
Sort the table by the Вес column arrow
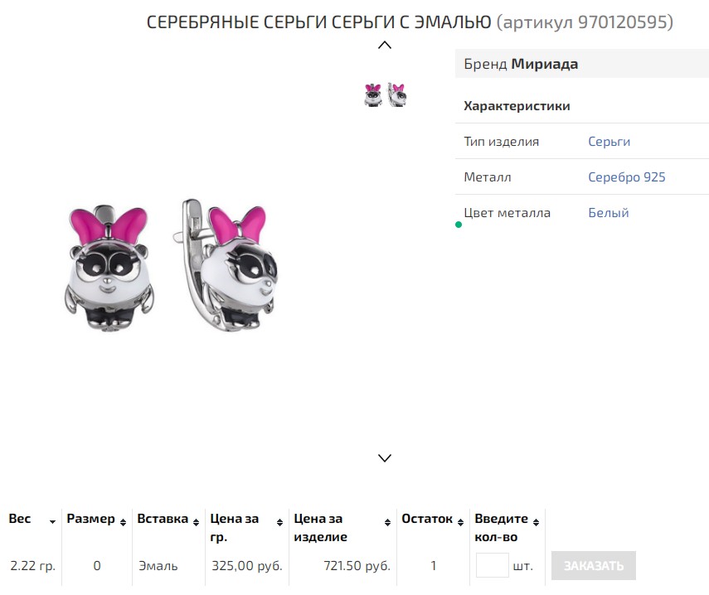tap(53, 522)
